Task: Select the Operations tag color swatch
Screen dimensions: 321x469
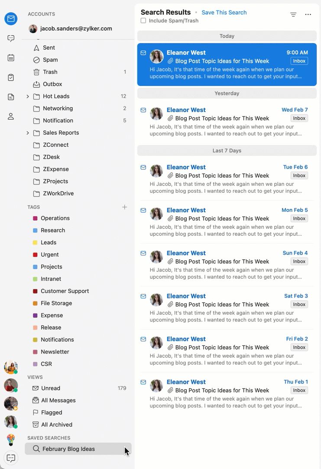Action: click(x=35, y=218)
